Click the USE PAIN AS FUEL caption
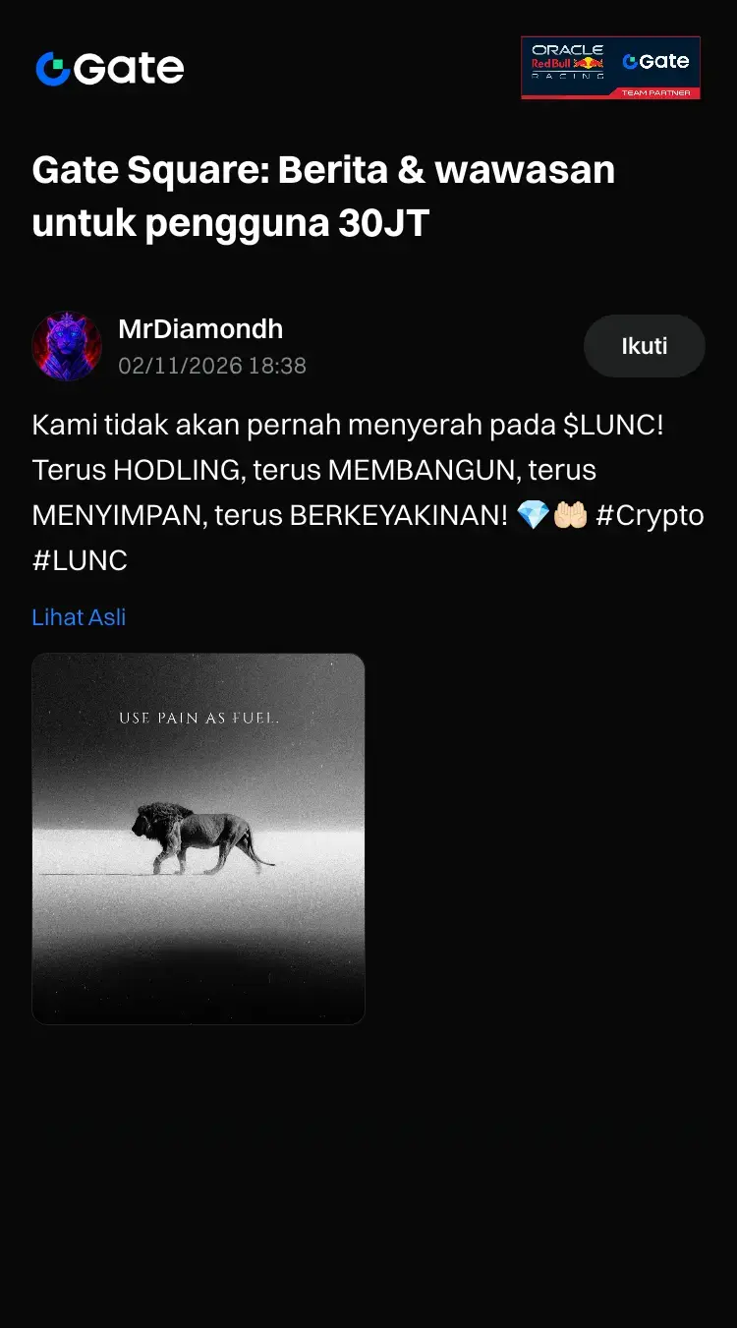The height and width of the screenshot is (1329, 737). click(x=199, y=719)
